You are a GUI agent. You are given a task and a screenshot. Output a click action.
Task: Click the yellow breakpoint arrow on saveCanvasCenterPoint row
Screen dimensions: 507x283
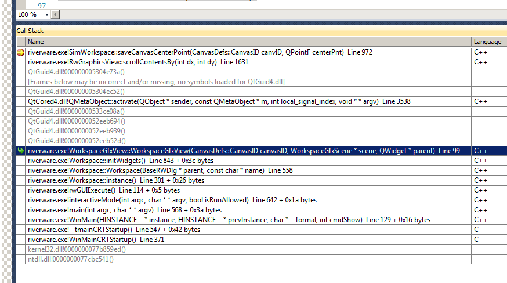(x=21, y=52)
